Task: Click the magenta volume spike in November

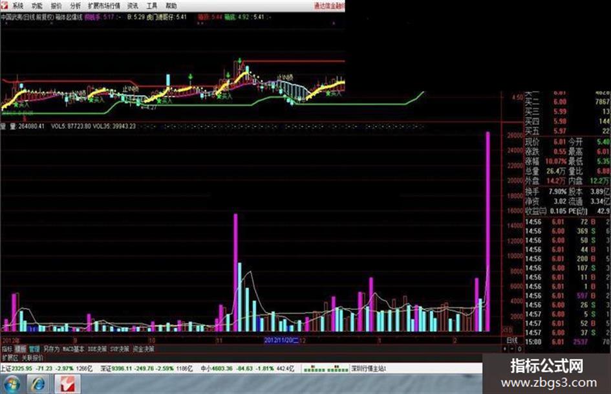Action: click(235, 272)
